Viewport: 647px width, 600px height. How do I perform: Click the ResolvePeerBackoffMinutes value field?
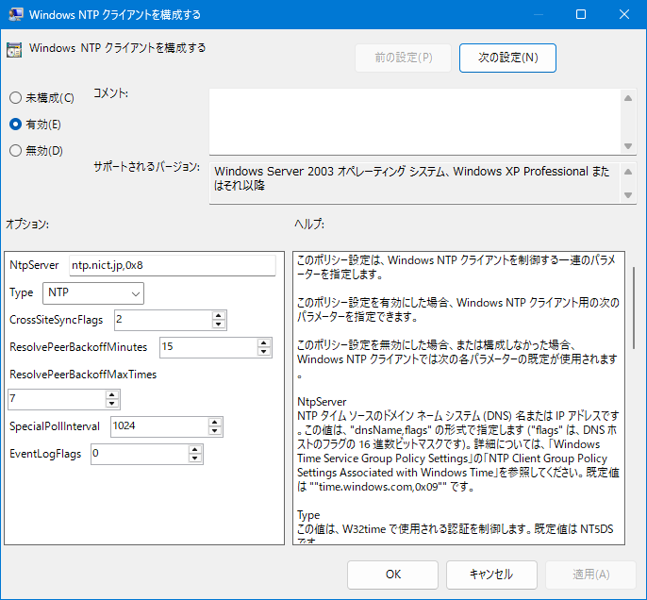pos(208,347)
